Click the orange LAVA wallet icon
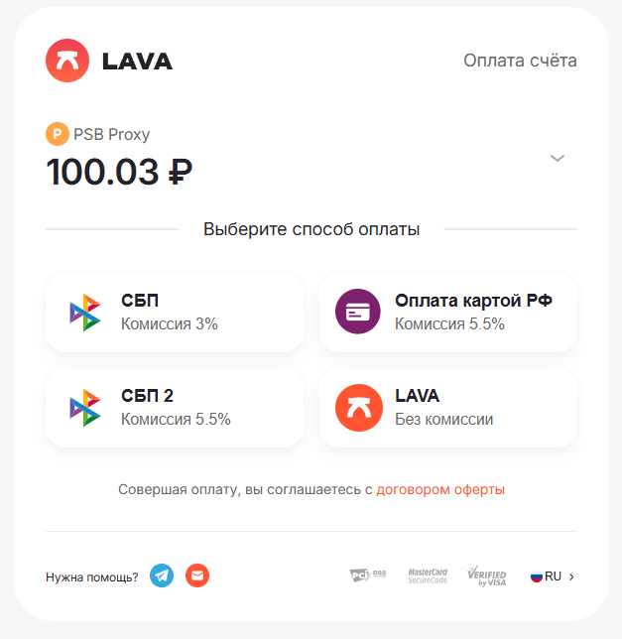622x639 pixels. click(x=358, y=408)
